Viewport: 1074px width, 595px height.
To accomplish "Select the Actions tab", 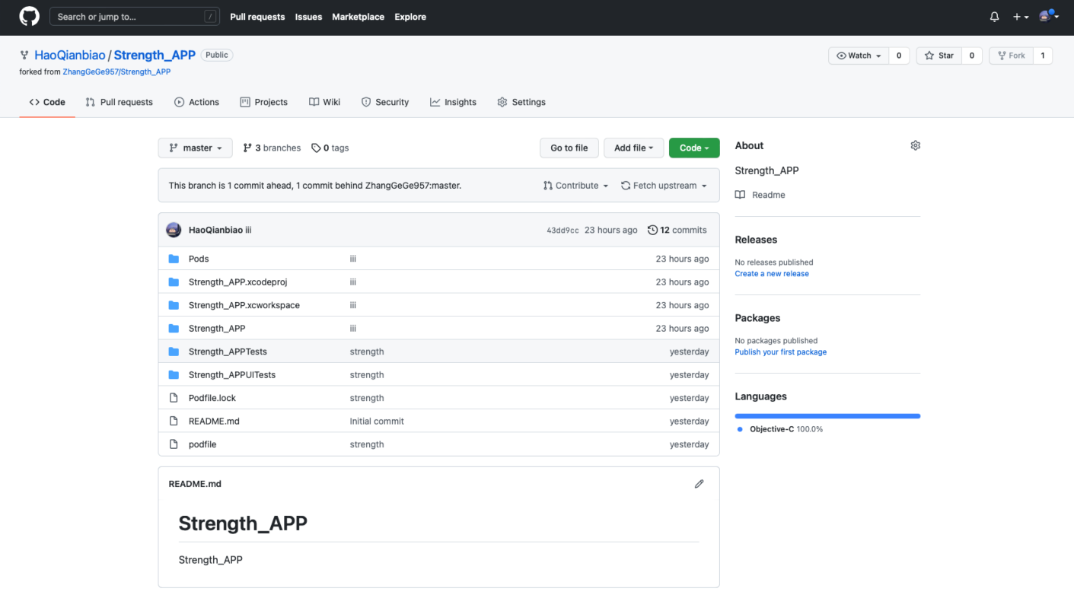I will pos(196,102).
